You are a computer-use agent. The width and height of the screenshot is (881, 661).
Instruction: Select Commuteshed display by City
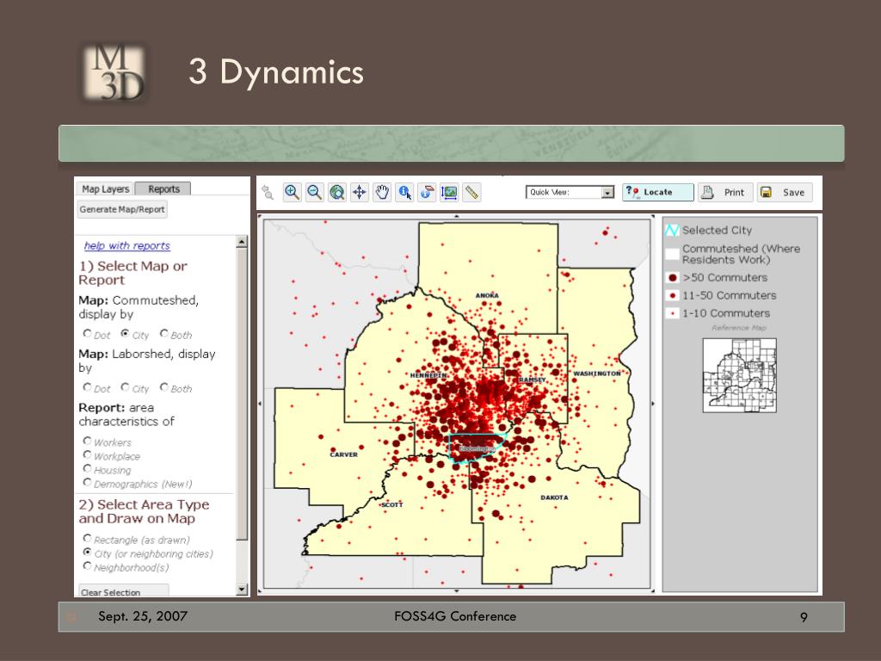tap(126, 333)
